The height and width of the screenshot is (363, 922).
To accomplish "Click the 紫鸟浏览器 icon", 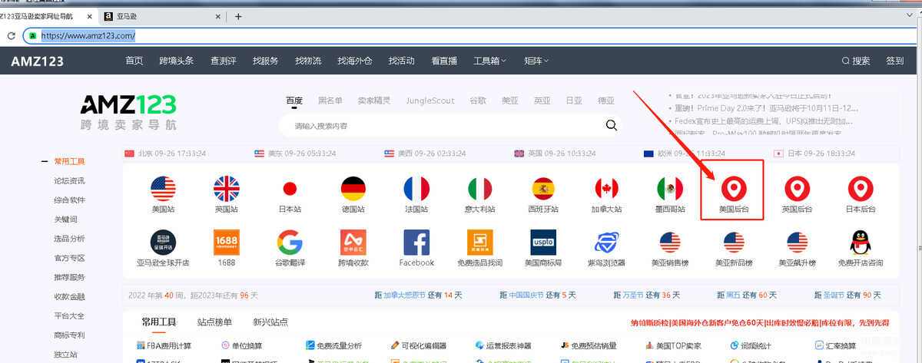I will click(x=606, y=243).
